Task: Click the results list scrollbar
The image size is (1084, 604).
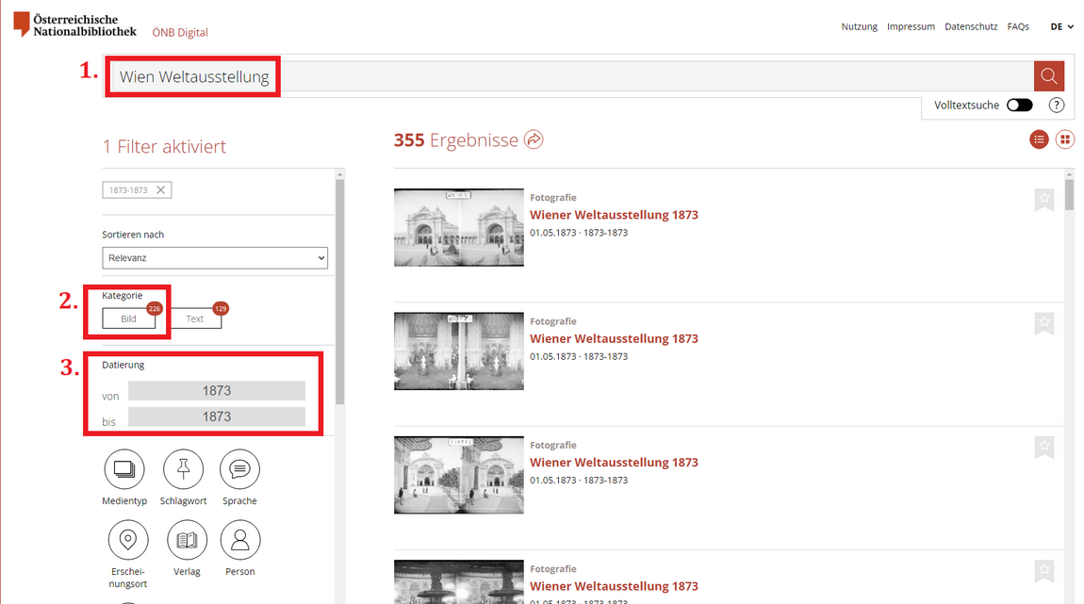Action: 1070,195
